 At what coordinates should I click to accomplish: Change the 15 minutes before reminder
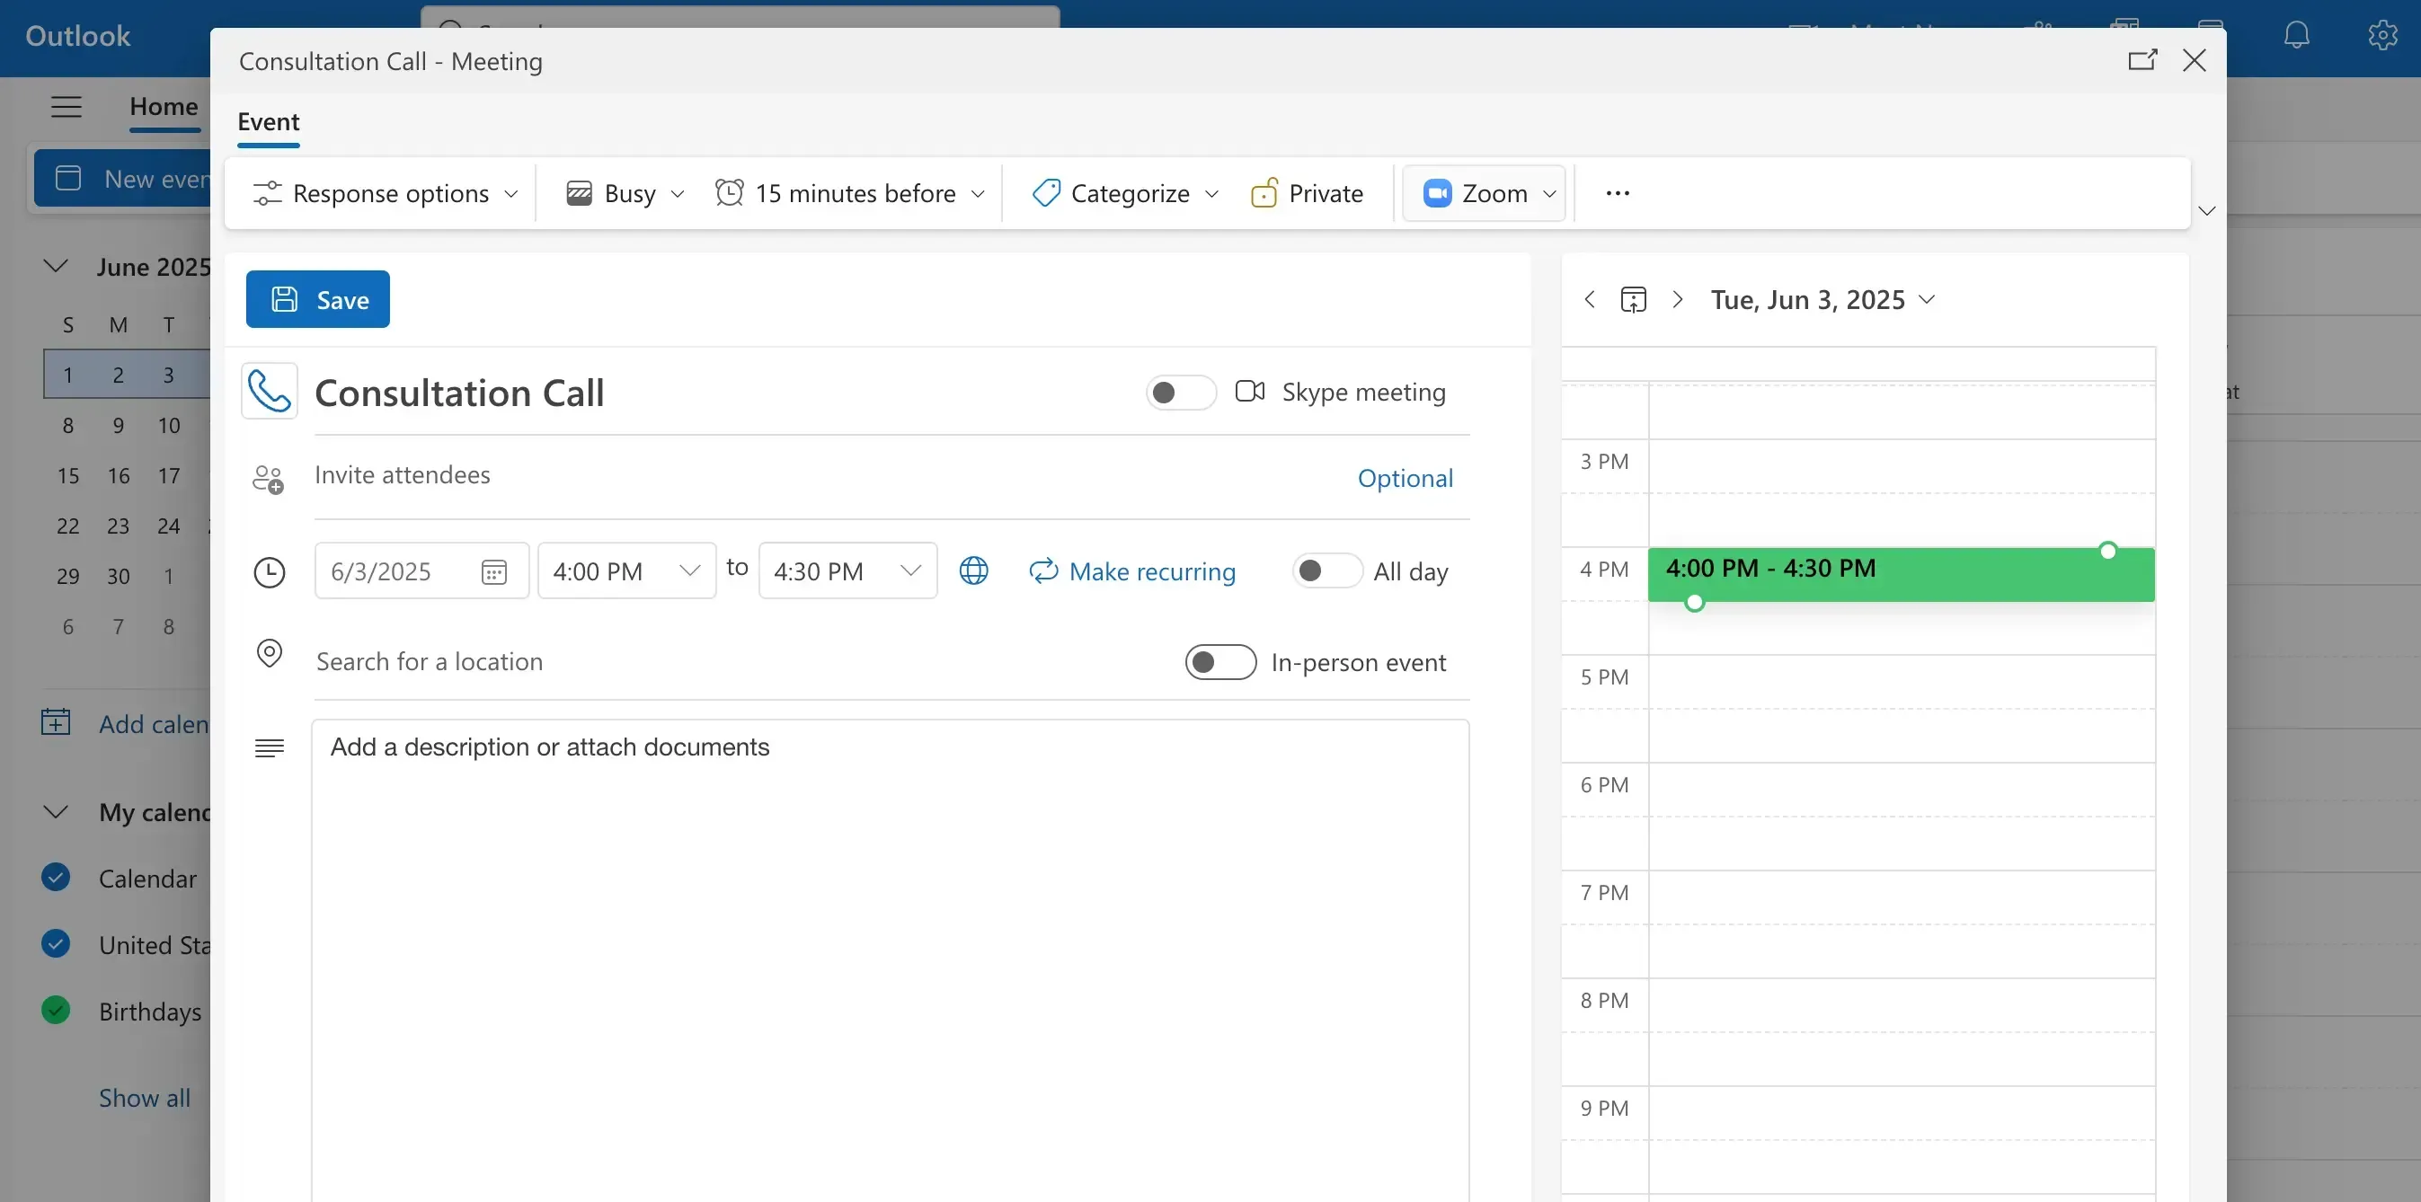click(850, 192)
